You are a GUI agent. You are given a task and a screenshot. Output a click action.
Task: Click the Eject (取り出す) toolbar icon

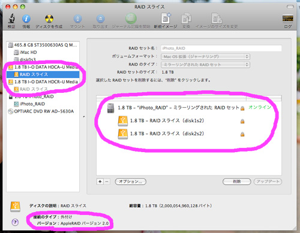point(100,19)
